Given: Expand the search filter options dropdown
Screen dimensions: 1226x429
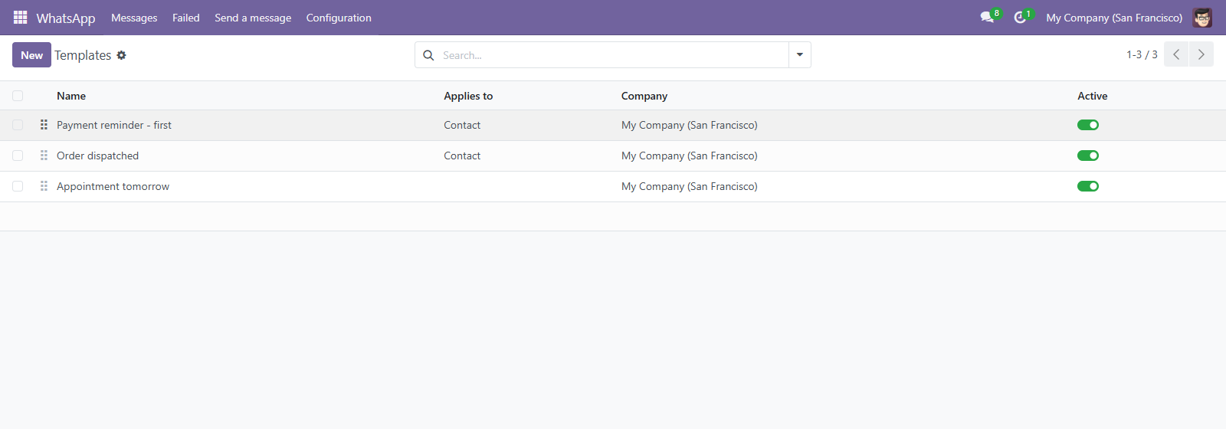Looking at the screenshot, I should 800,55.
